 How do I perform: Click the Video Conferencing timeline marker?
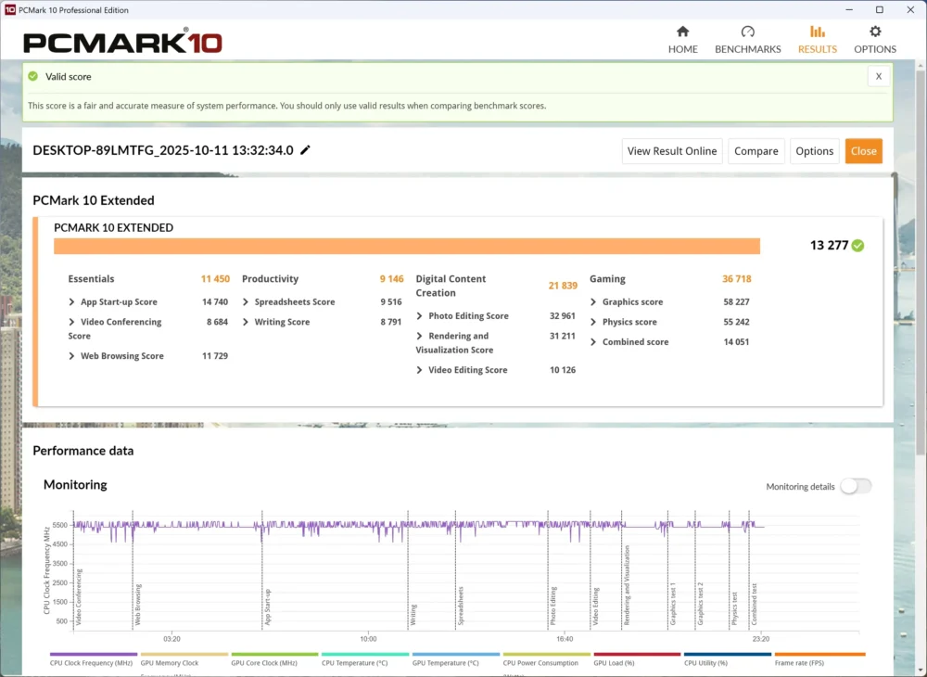(79, 597)
